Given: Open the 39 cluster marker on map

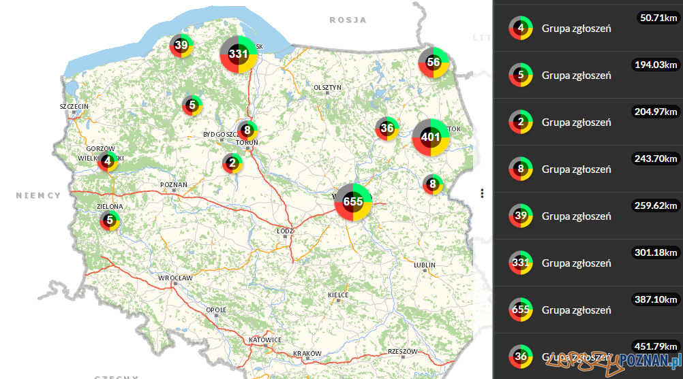Looking at the screenshot, I should point(181,45).
